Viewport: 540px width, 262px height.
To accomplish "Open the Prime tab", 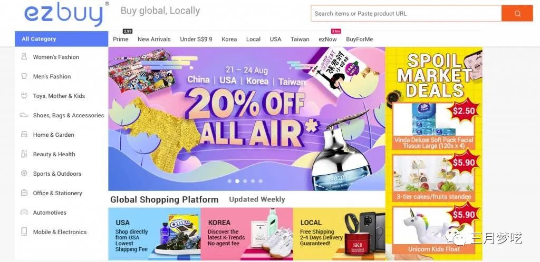I will [x=121, y=39].
